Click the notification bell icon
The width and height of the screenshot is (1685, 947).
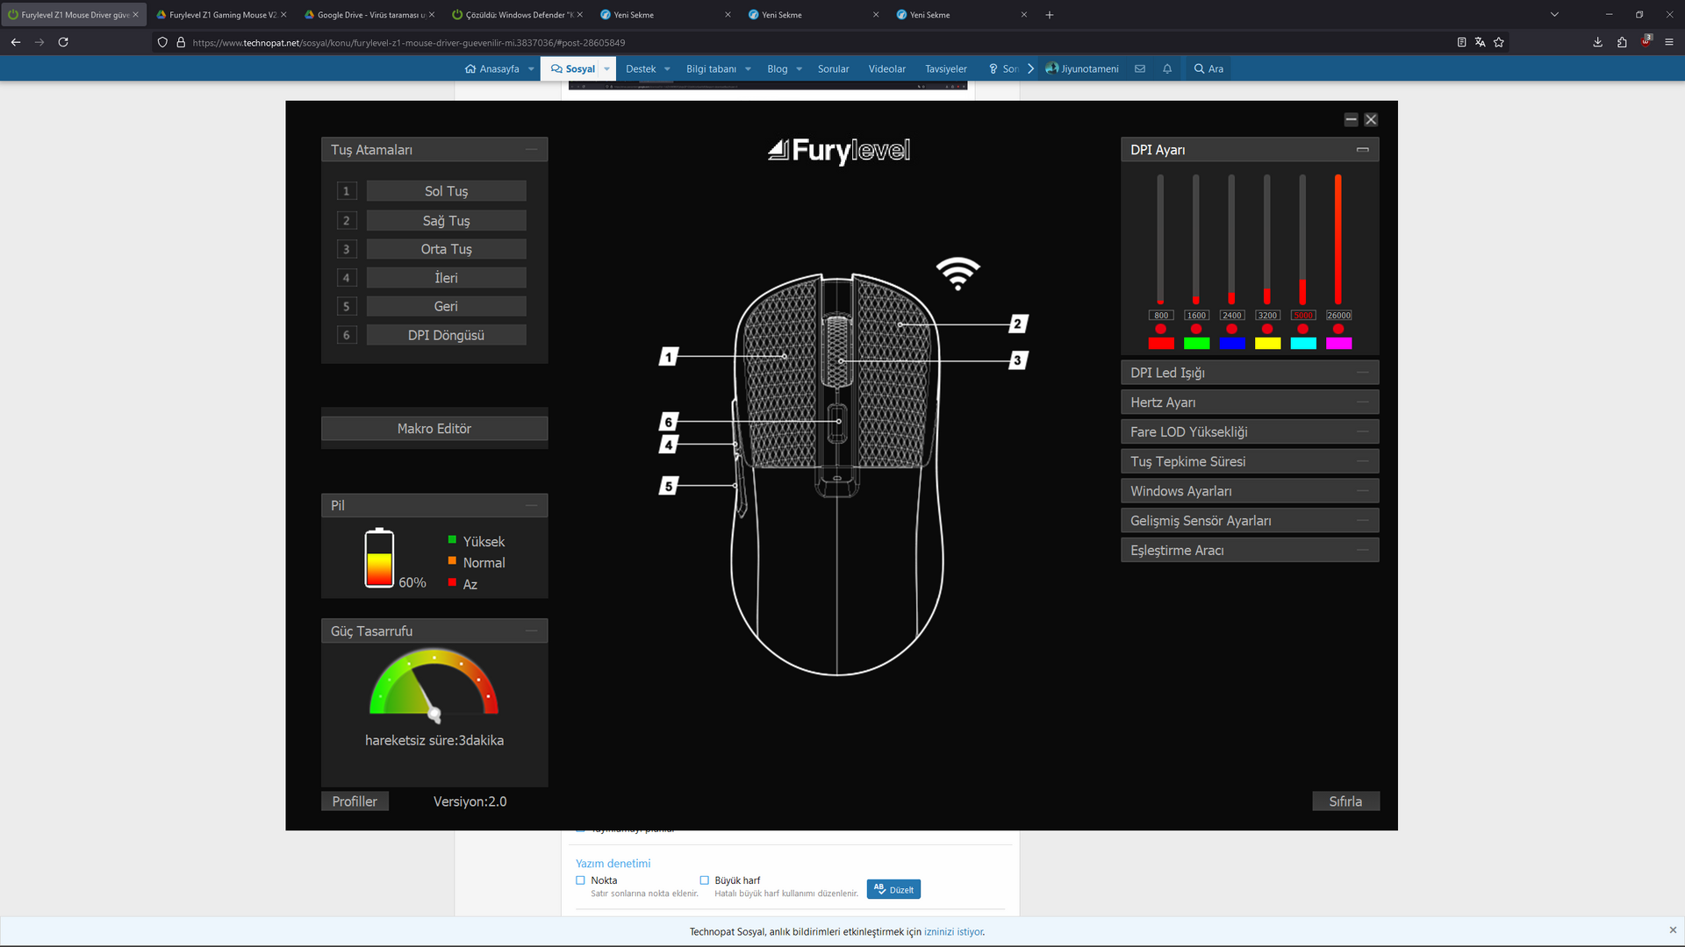(1167, 69)
